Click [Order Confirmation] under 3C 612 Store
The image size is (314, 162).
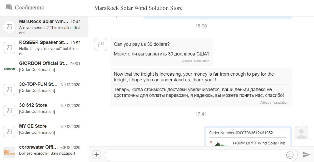(37, 111)
